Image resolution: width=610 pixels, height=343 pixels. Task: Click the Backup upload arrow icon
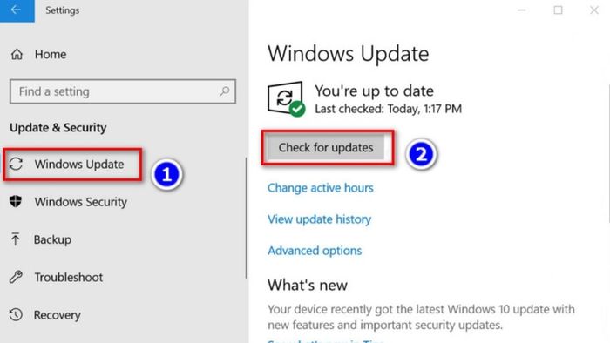pos(15,239)
